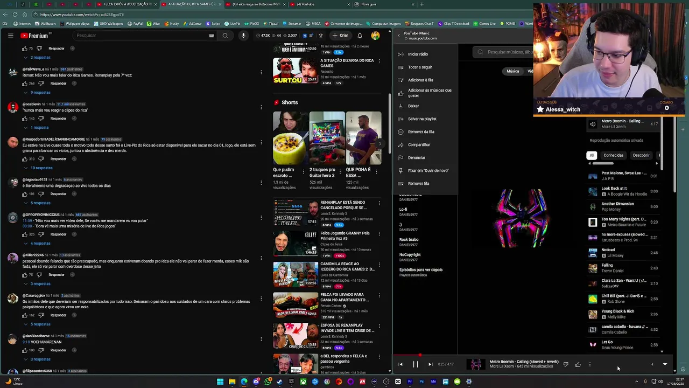
Task: Dislike the currently playing Metro Boomin track
Action: coord(565,365)
